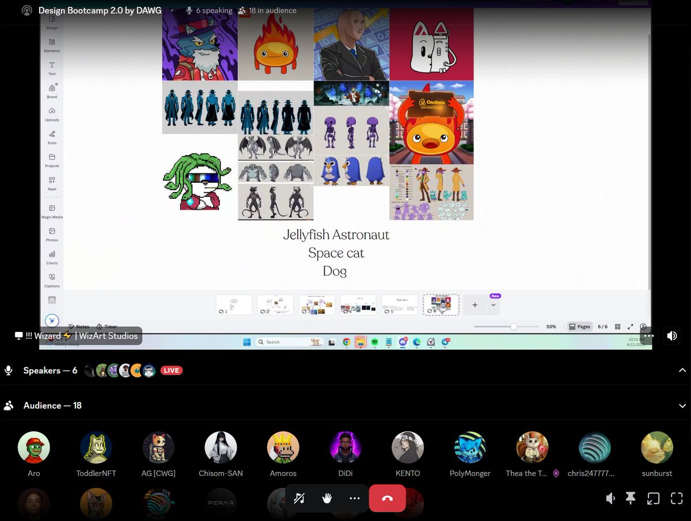Open the Captions panel in sidebar
Image resolution: width=691 pixels, height=521 pixels.
tap(52, 280)
